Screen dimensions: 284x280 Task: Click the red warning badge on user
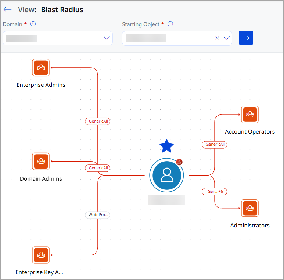tap(179, 162)
